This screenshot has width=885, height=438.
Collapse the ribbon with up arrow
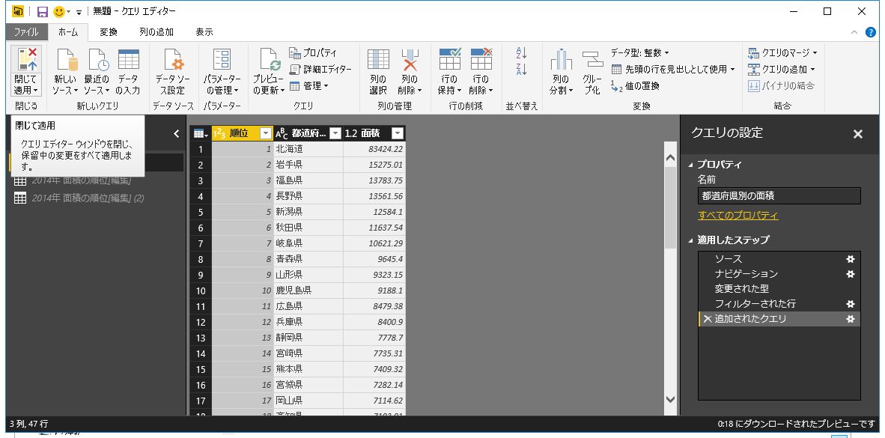click(x=854, y=32)
